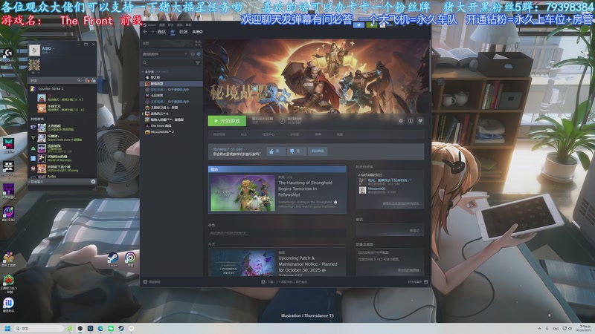The width and height of the screenshot is (595, 334).
Task: Open game settings gear icon
Action: pyautogui.click(x=401, y=121)
